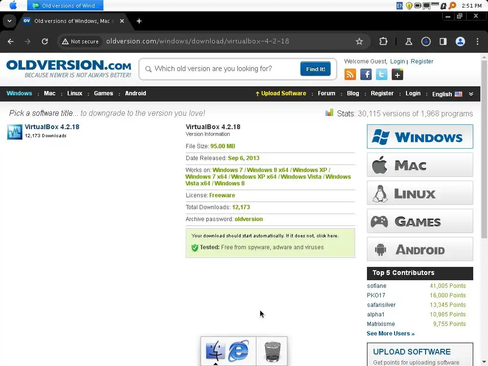
Task: Open the Trash in the dock
Action: tap(272, 351)
